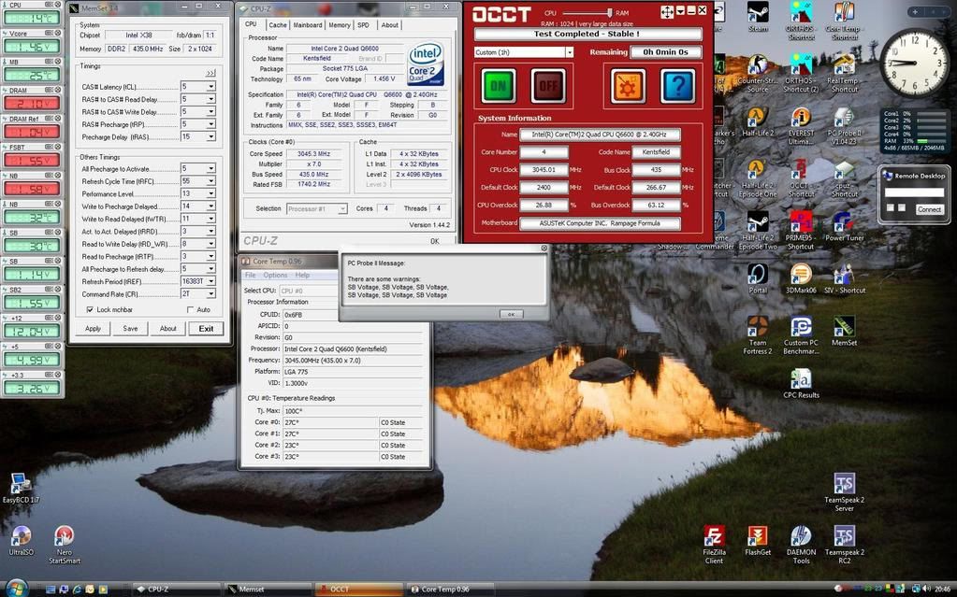Screen dimensions: 957x597
Task: Select the EasyBCD 1.7 desktop icon
Action: (21, 488)
